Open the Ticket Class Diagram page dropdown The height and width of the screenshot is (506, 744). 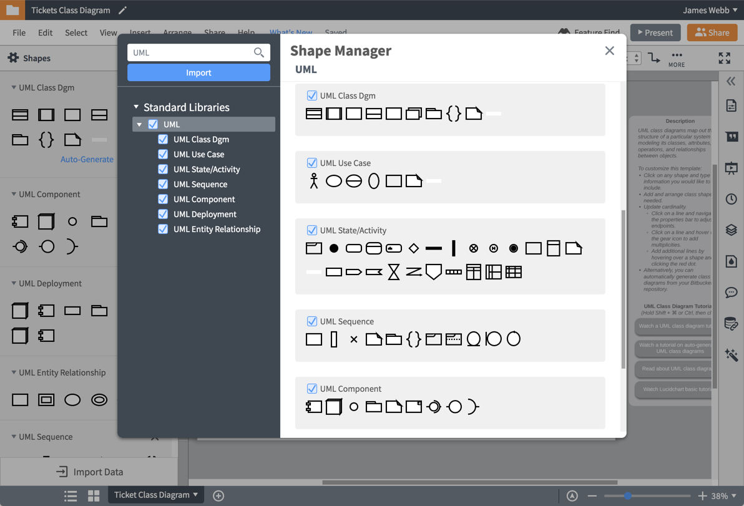[155, 495]
